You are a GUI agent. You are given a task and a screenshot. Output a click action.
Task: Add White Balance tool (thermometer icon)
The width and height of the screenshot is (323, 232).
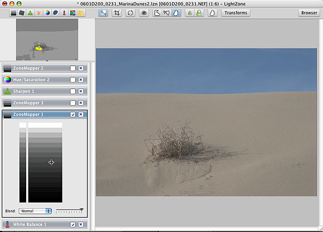64,13
